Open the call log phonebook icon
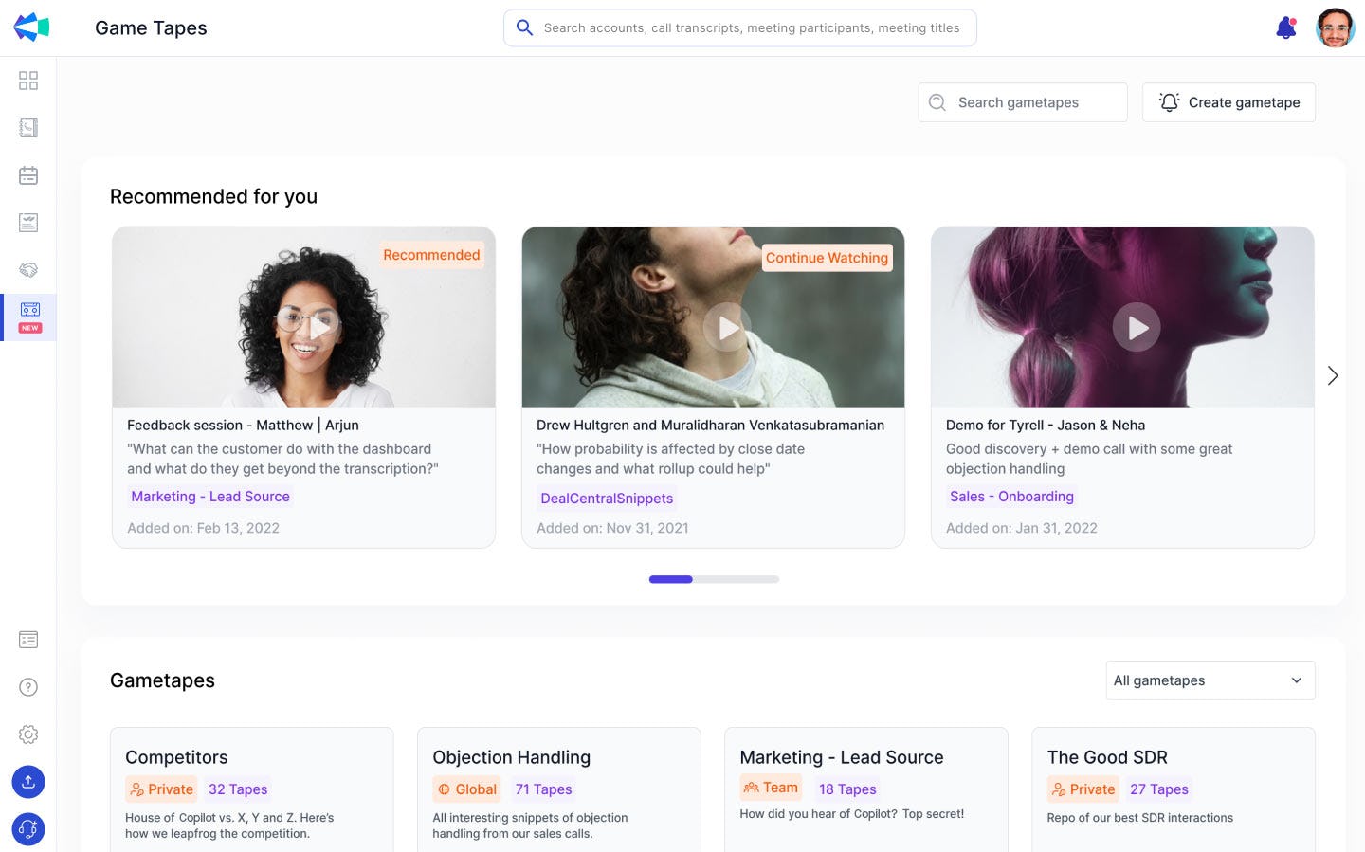The image size is (1365, 852). click(28, 128)
